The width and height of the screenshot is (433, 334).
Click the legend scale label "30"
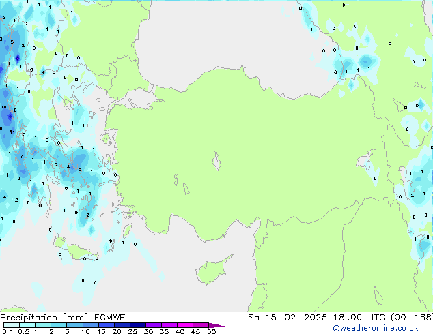(x=148, y=331)
